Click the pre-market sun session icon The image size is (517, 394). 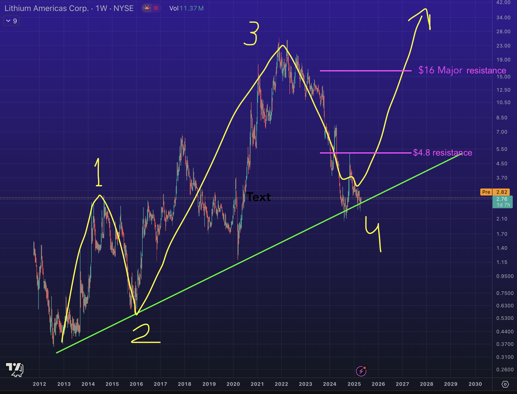pos(147,8)
